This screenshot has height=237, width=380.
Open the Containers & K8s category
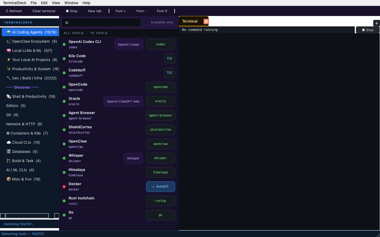click(x=30, y=133)
